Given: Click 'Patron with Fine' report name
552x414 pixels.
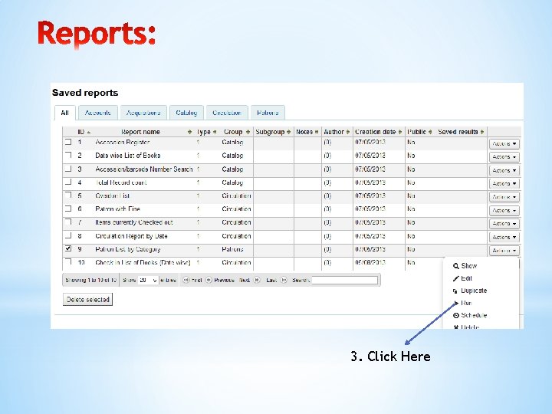Looking at the screenshot, I should [117, 209].
